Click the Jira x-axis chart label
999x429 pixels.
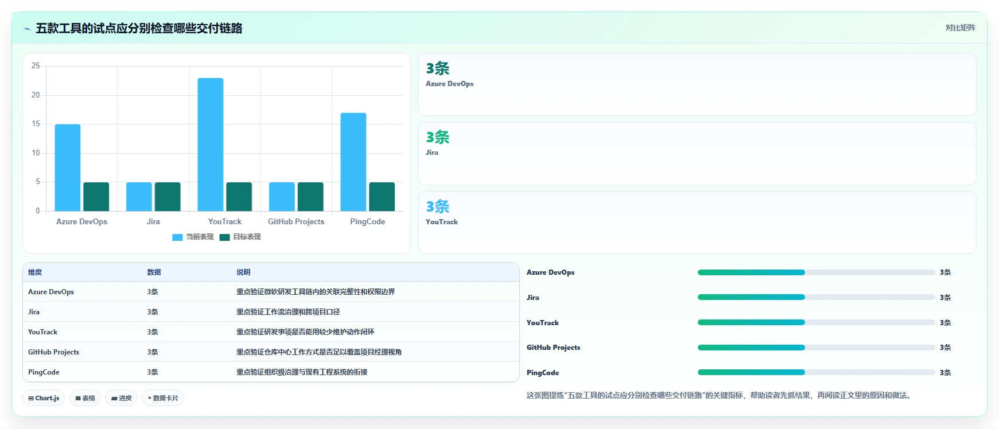(153, 221)
